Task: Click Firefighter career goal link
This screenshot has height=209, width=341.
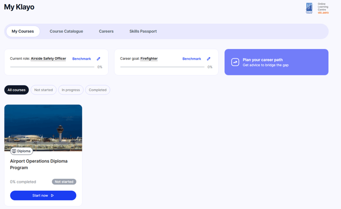Action: point(149,59)
